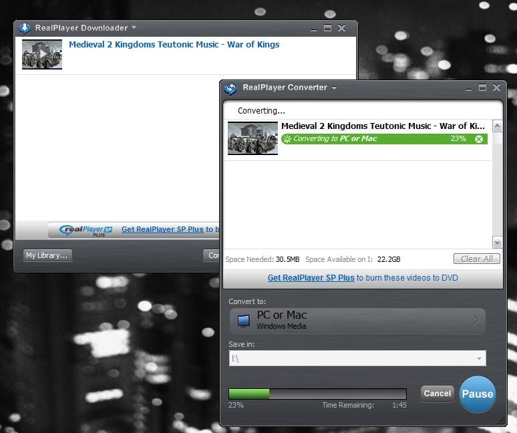Click the RealPlayer Converter title bar icon

(x=230, y=88)
